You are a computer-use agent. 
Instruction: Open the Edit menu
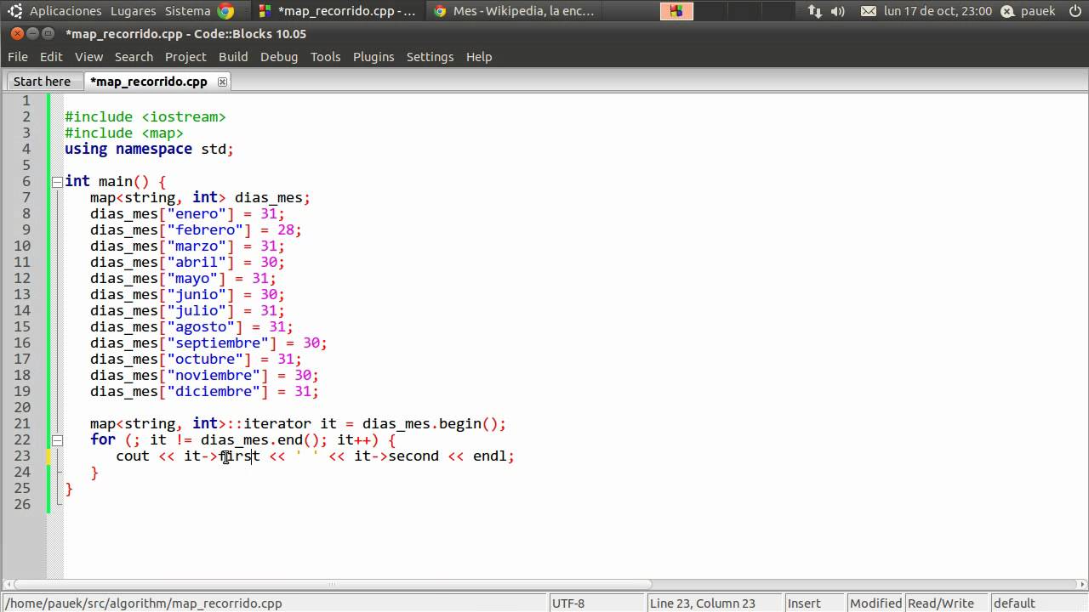(51, 56)
